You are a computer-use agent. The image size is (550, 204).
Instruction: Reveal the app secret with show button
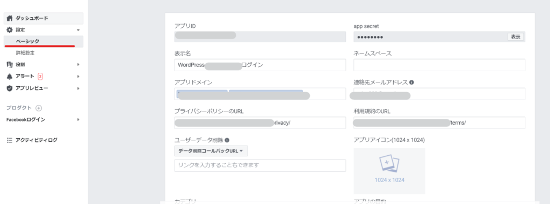click(516, 37)
